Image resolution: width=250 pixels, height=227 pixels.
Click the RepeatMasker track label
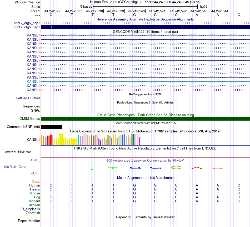(29, 221)
